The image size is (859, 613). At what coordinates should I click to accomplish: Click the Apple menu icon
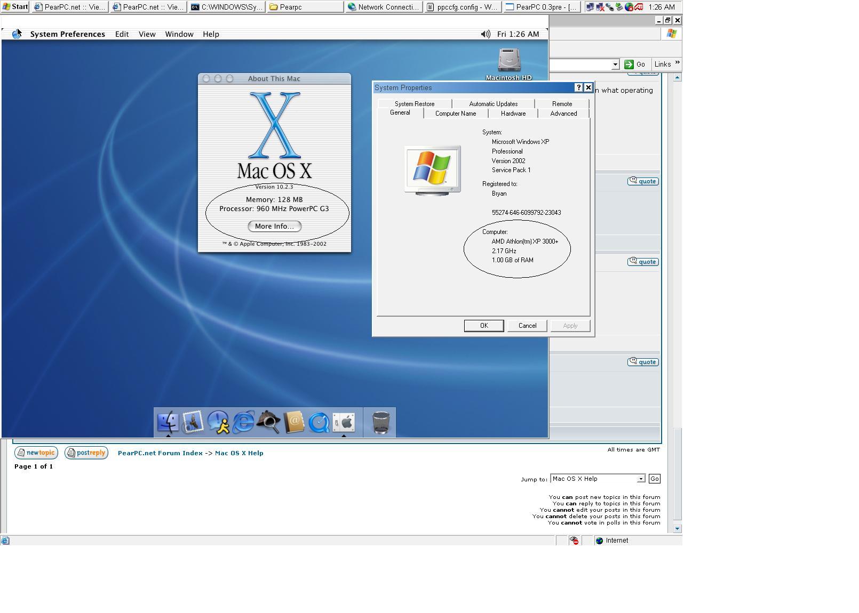click(x=17, y=34)
